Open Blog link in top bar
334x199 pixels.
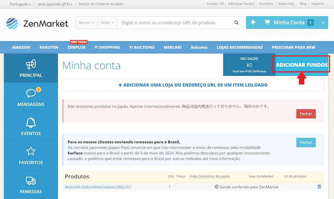303,4
